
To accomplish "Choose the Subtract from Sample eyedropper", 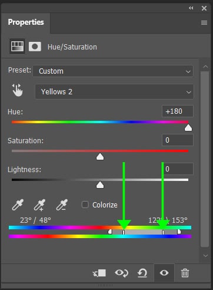I will pyautogui.click(x=62, y=205).
